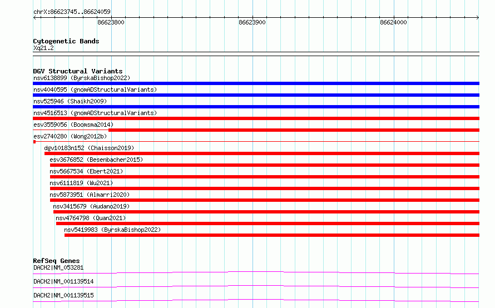Open the dgv10183n152 (Chaisson2019) label
495x308 pixels.
tap(89, 148)
